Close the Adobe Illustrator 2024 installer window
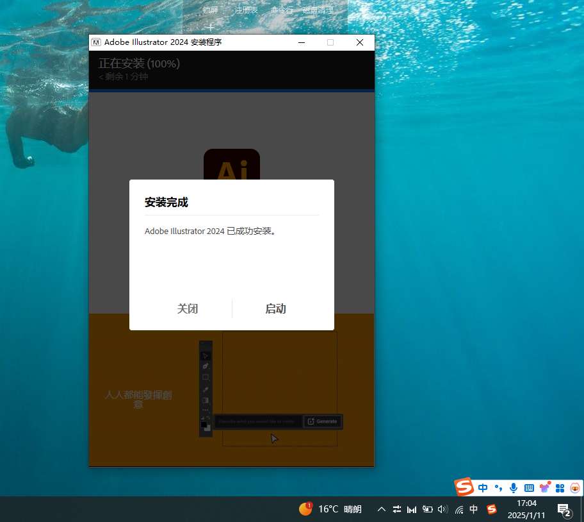Image resolution: width=584 pixels, height=522 pixels. click(360, 42)
